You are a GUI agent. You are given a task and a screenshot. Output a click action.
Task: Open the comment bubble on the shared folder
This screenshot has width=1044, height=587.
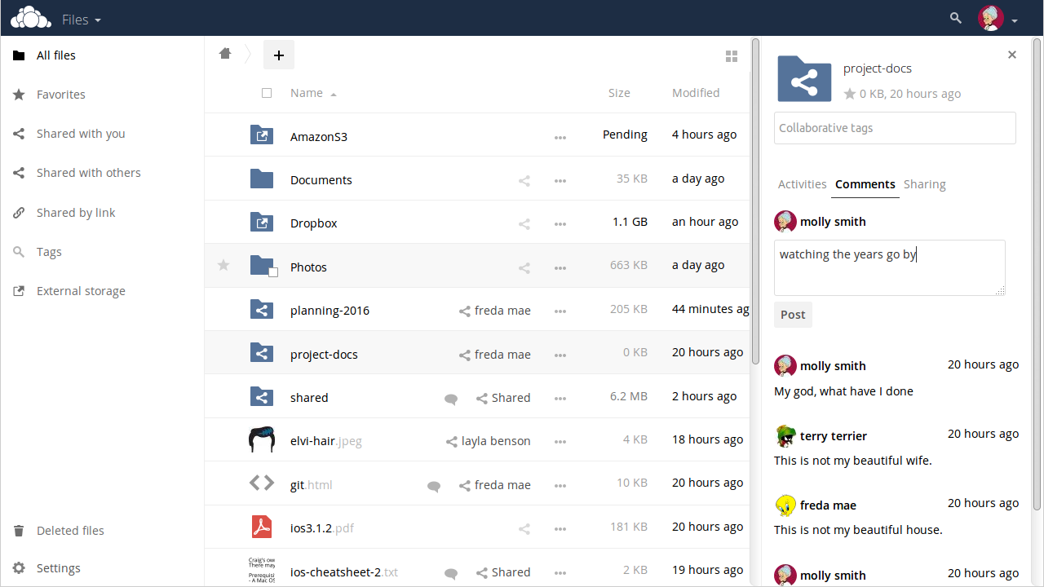[450, 399]
